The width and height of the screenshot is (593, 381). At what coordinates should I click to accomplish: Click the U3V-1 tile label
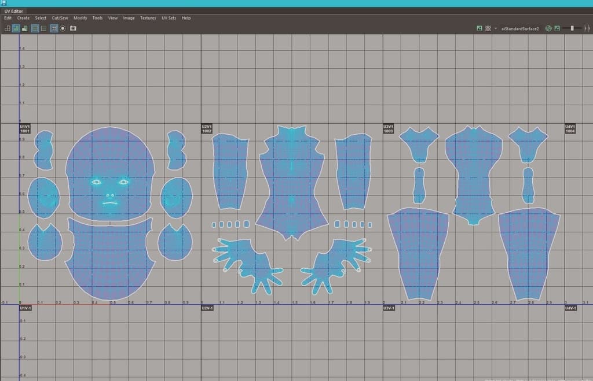click(389, 308)
